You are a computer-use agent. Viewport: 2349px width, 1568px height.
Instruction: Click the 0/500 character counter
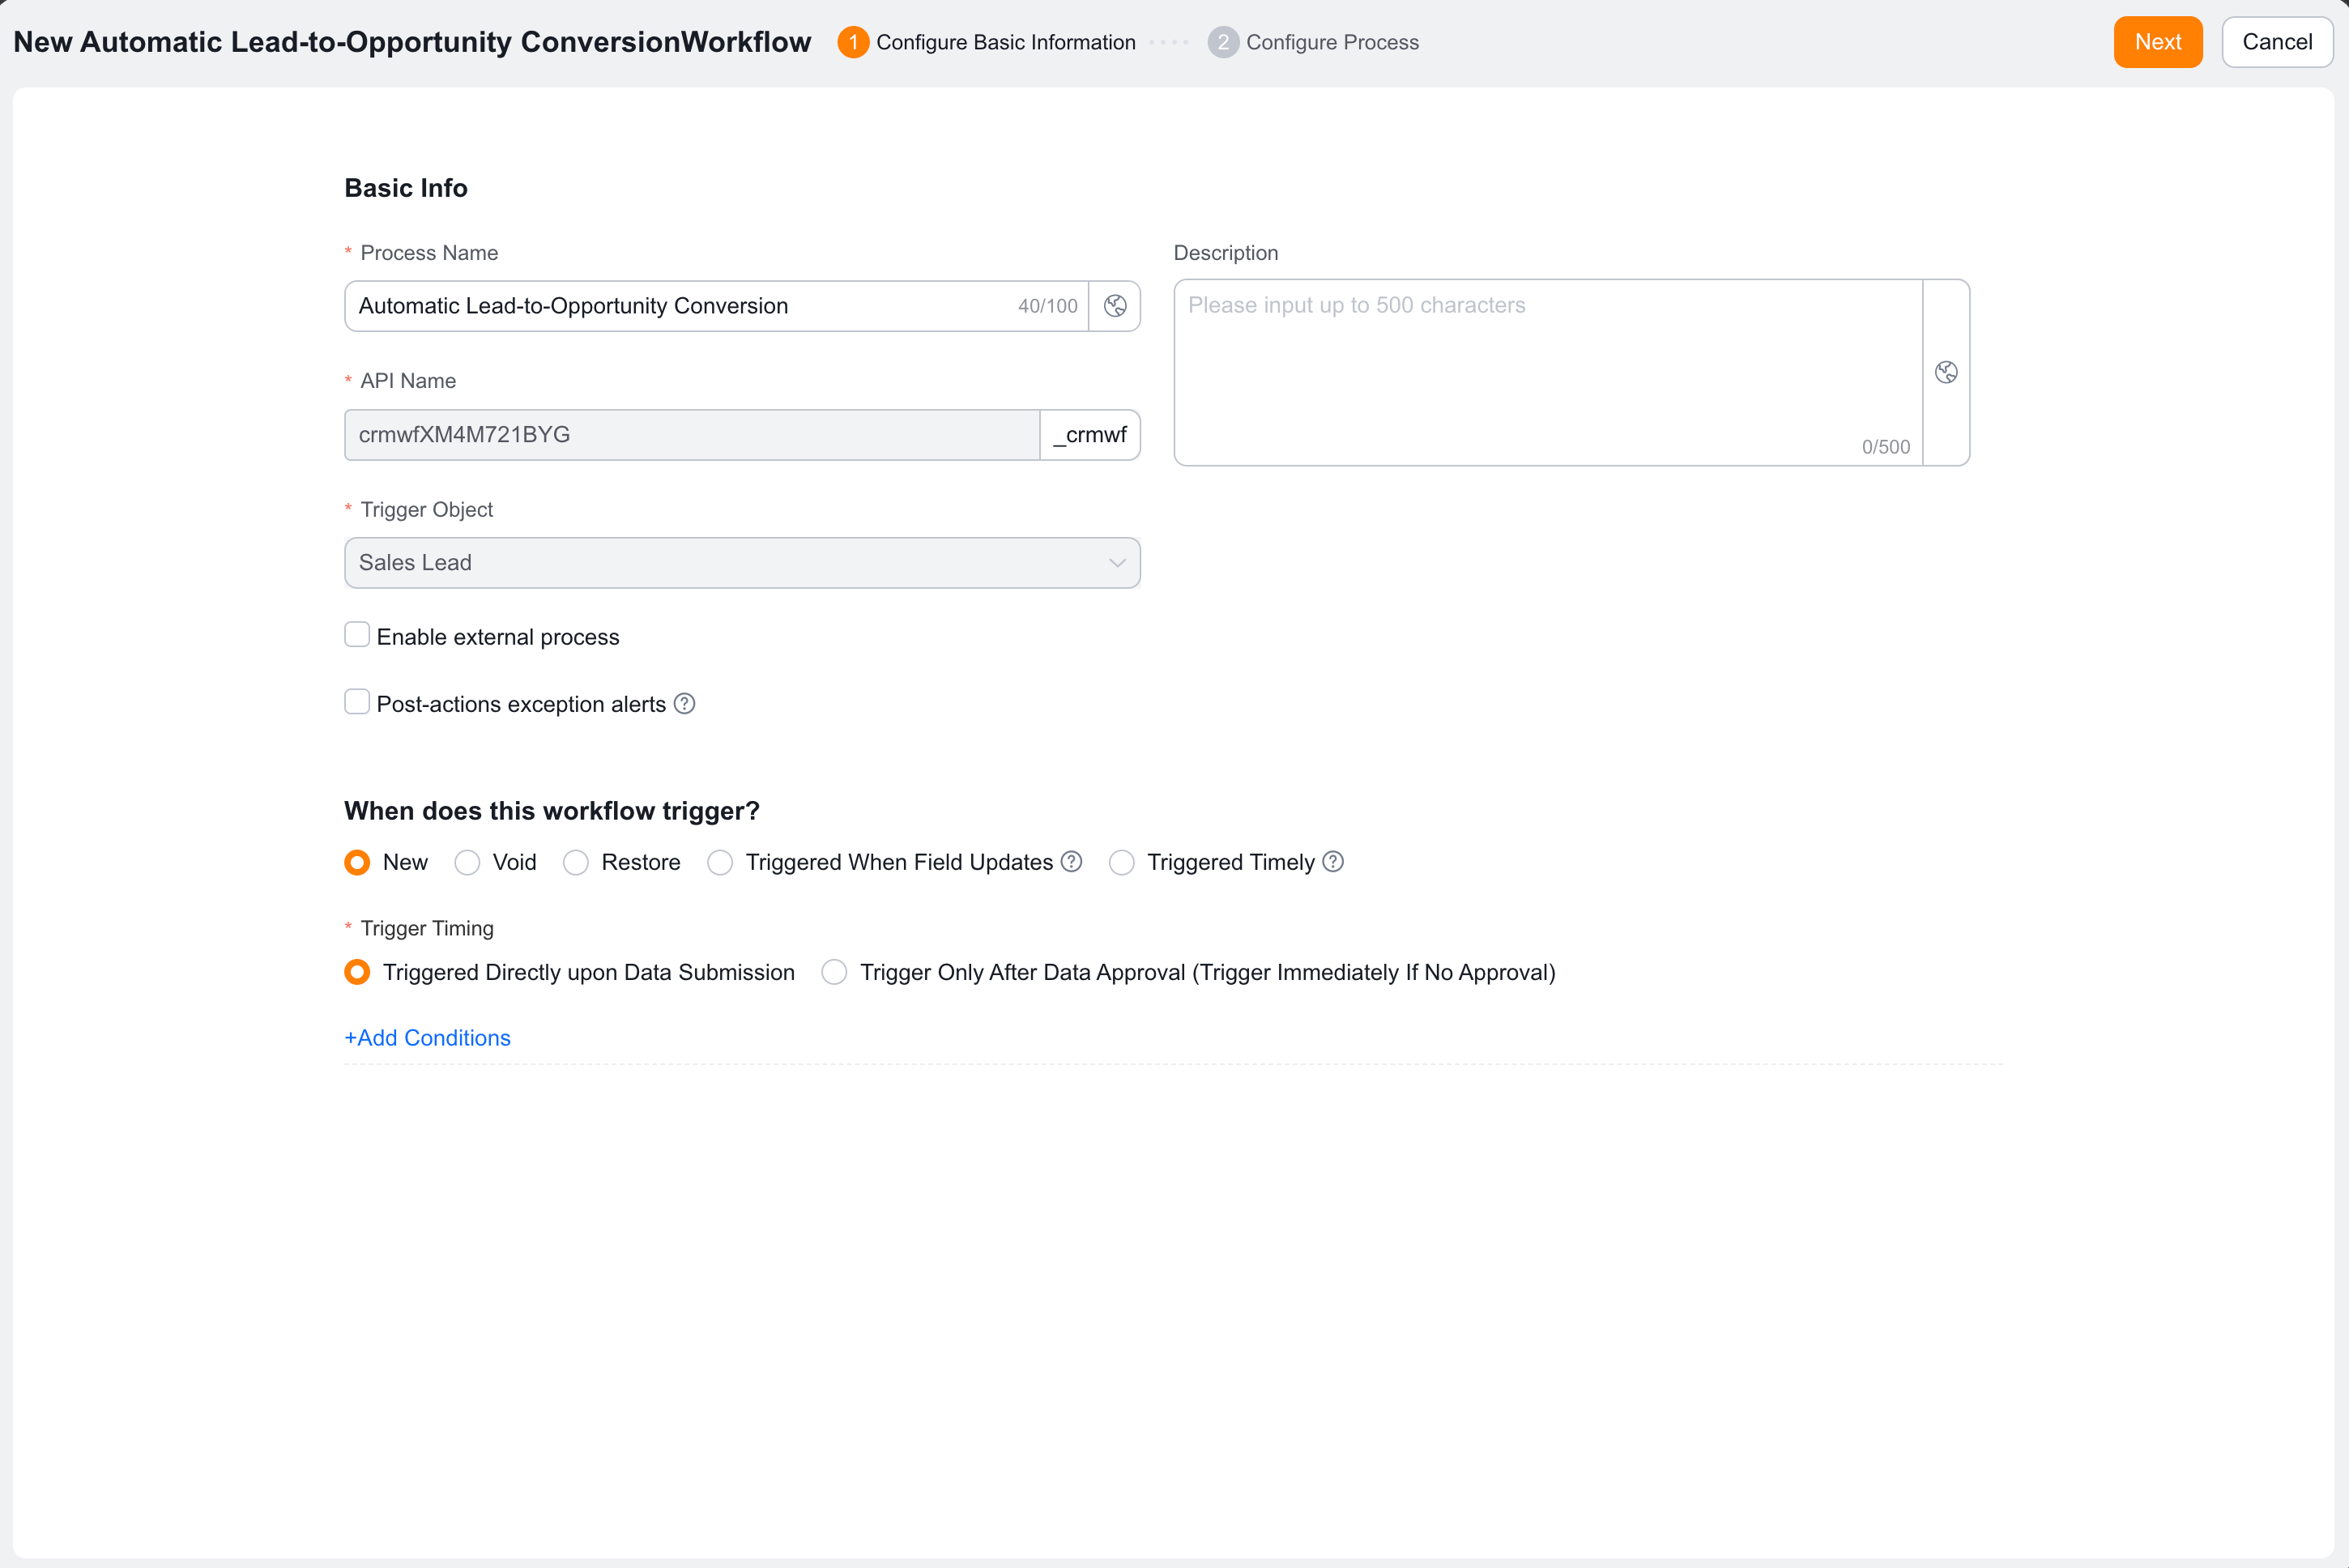1885,447
